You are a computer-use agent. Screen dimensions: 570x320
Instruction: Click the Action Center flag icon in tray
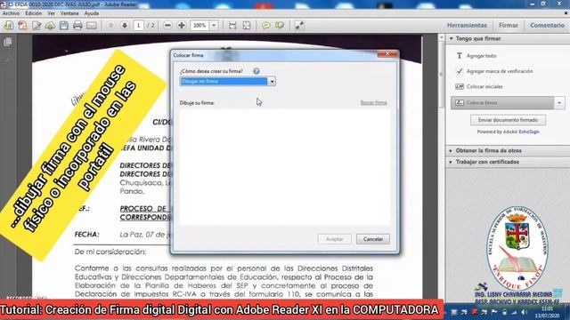click(x=494, y=312)
